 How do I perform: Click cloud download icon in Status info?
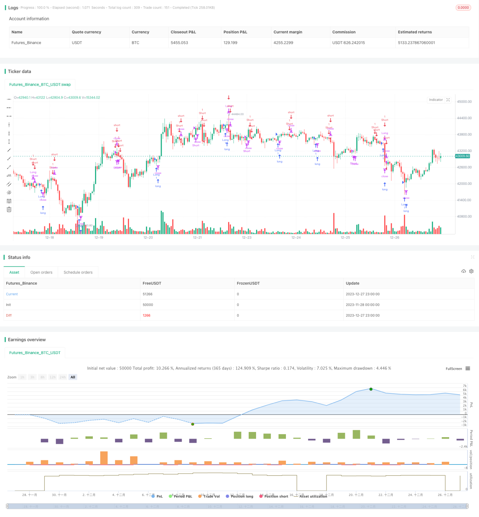click(x=464, y=271)
